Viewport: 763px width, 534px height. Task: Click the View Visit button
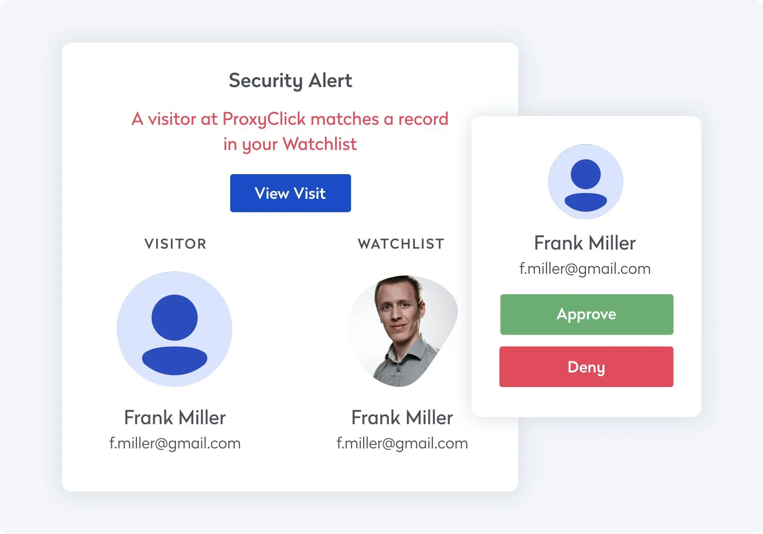click(x=290, y=193)
